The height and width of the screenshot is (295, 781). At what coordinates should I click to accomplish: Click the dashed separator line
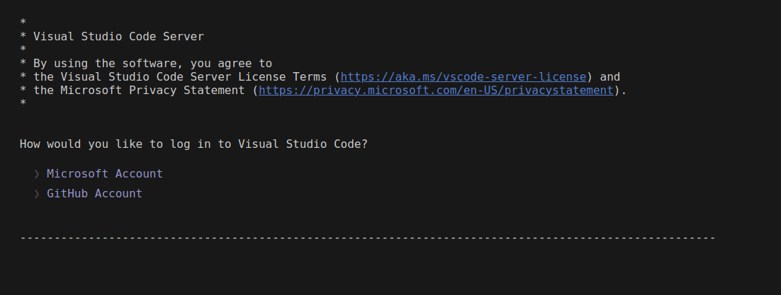367,238
